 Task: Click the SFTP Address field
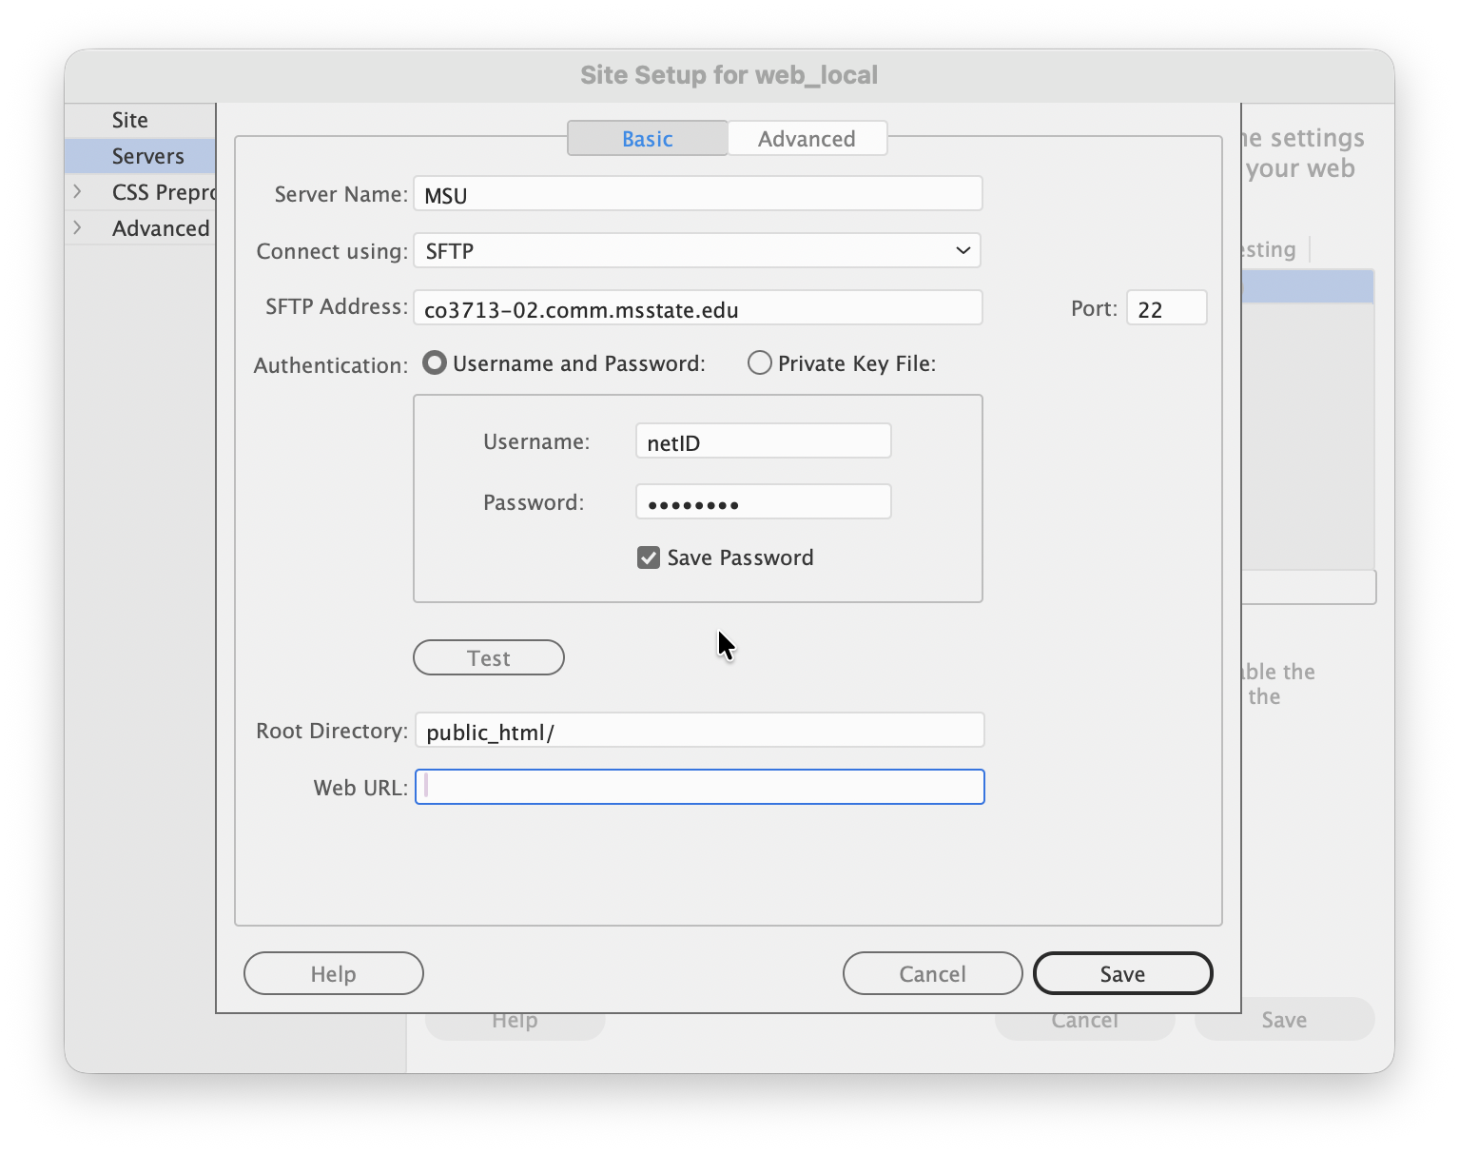697,308
